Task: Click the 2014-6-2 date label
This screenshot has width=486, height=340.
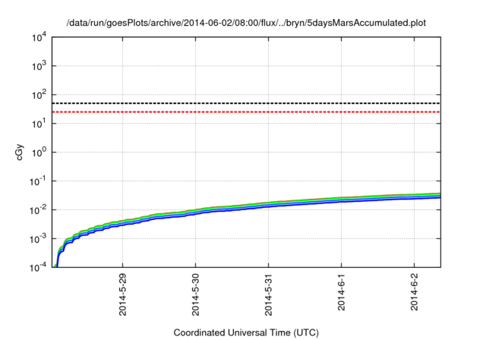Action: coord(414,291)
